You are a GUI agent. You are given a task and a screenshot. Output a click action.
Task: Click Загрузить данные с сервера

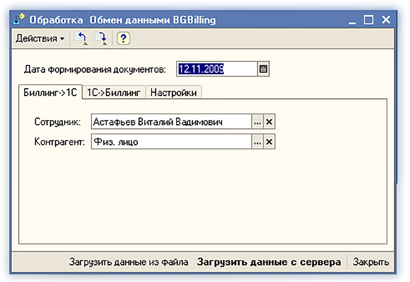[x=269, y=262]
